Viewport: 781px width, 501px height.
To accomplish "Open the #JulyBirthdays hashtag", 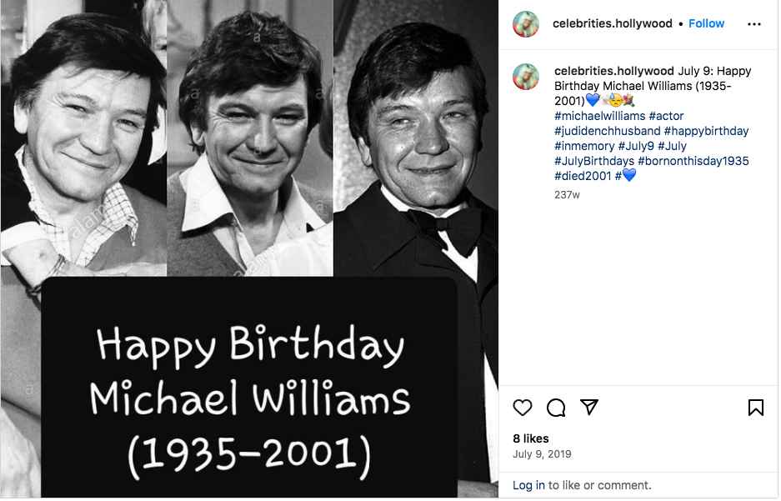I will pos(594,161).
